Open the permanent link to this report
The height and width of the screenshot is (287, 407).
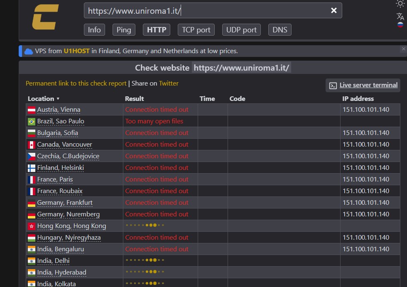(76, 83)
